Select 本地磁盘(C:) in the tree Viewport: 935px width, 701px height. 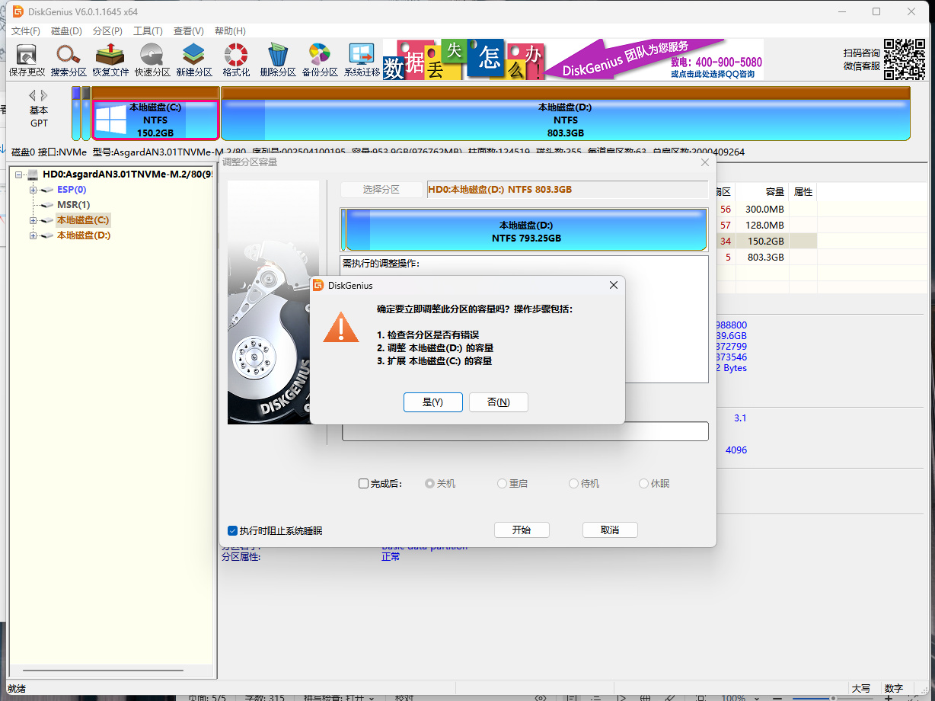[83, 220]
